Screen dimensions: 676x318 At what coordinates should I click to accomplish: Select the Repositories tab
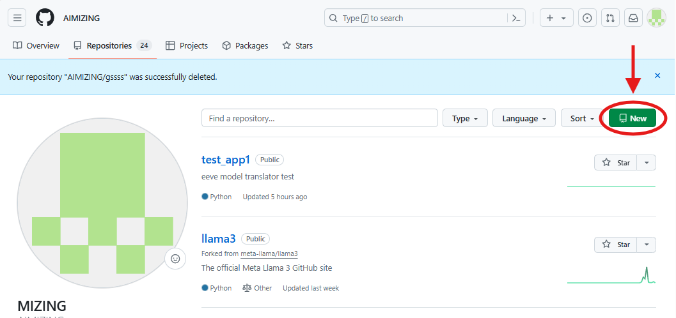tap(113, 45)
